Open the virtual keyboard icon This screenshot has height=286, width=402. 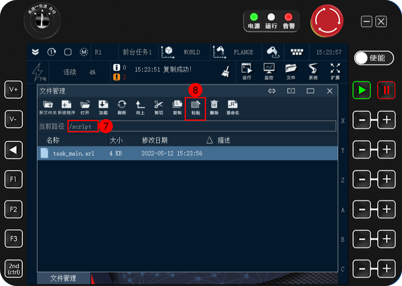pos(296,52)
